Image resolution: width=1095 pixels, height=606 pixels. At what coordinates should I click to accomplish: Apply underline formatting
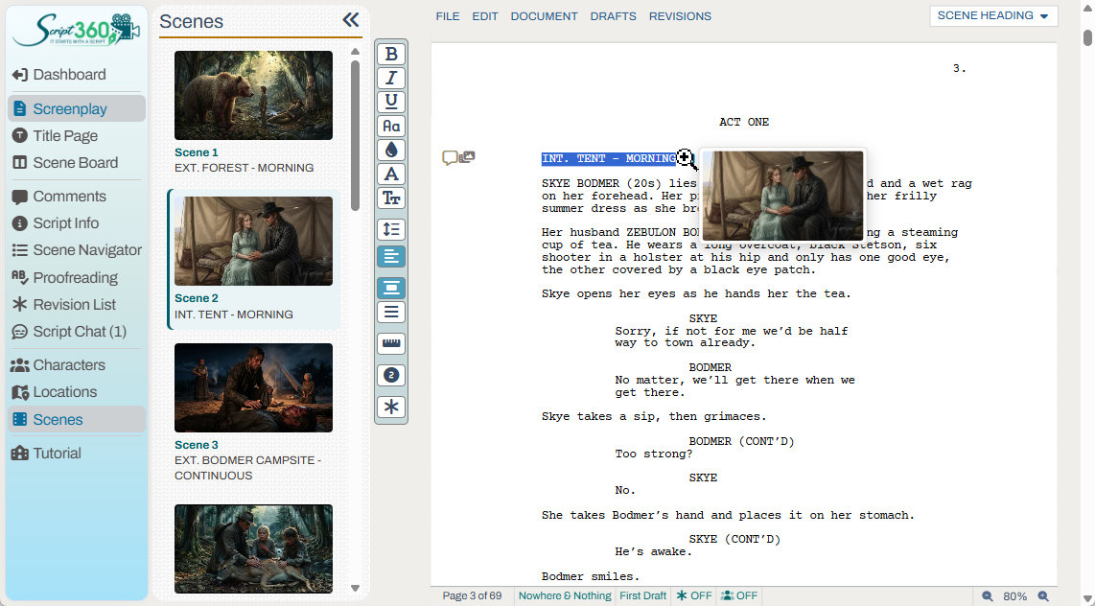(x=391, y=102)
